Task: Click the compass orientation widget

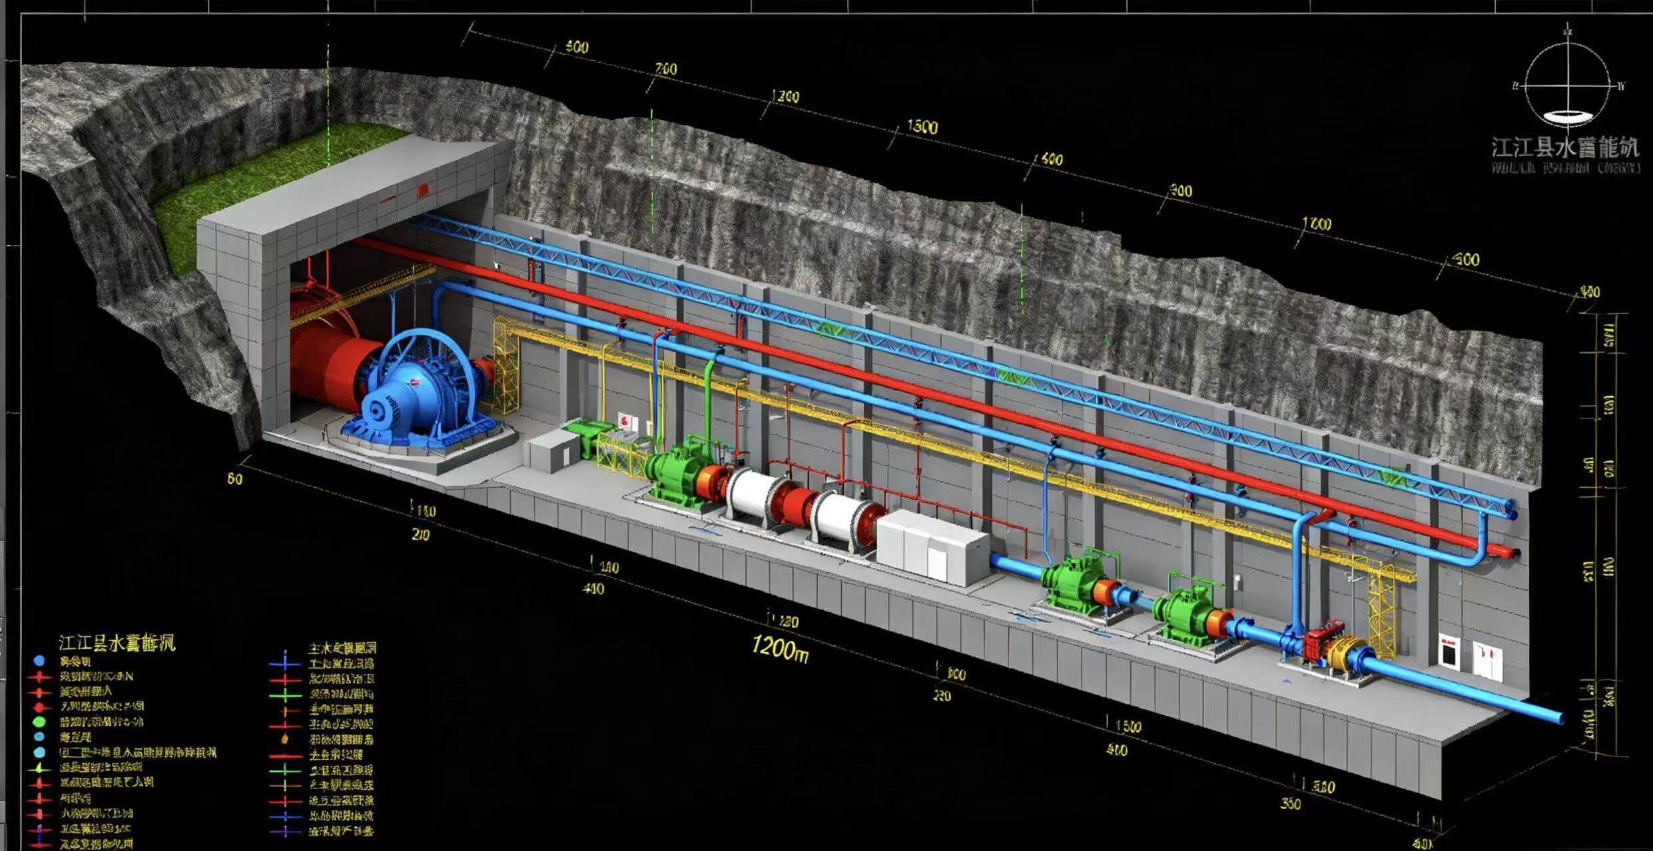Action: tap(1569, 85)
